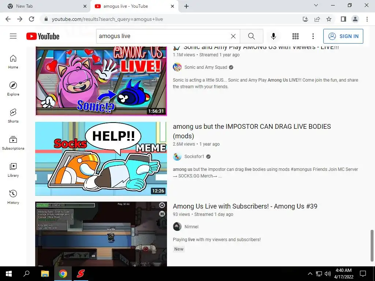The image size is (375, 281).
Task: Open Library in the sidebar
Action: tap(13, 170)
